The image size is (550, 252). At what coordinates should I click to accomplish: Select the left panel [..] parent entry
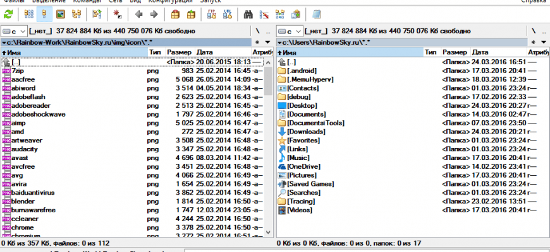point(133,62)
